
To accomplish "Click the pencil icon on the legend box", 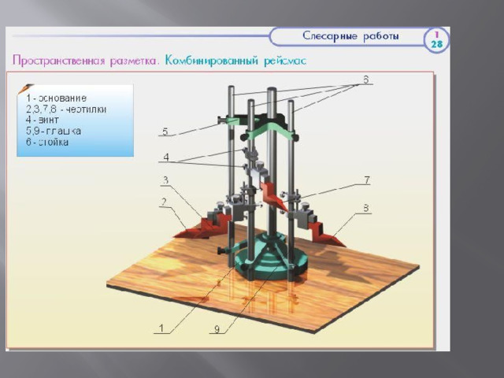I will [25, 88].
